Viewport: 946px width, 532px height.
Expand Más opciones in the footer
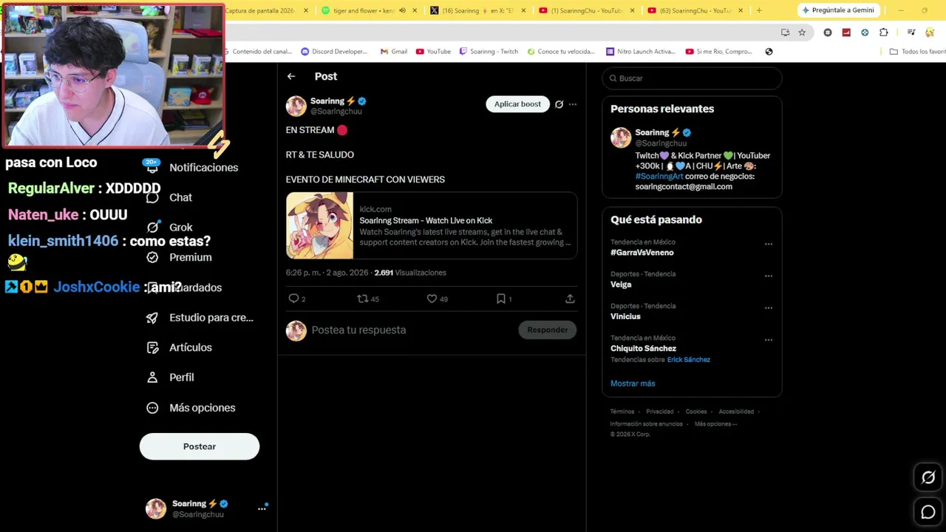[715, 424]
